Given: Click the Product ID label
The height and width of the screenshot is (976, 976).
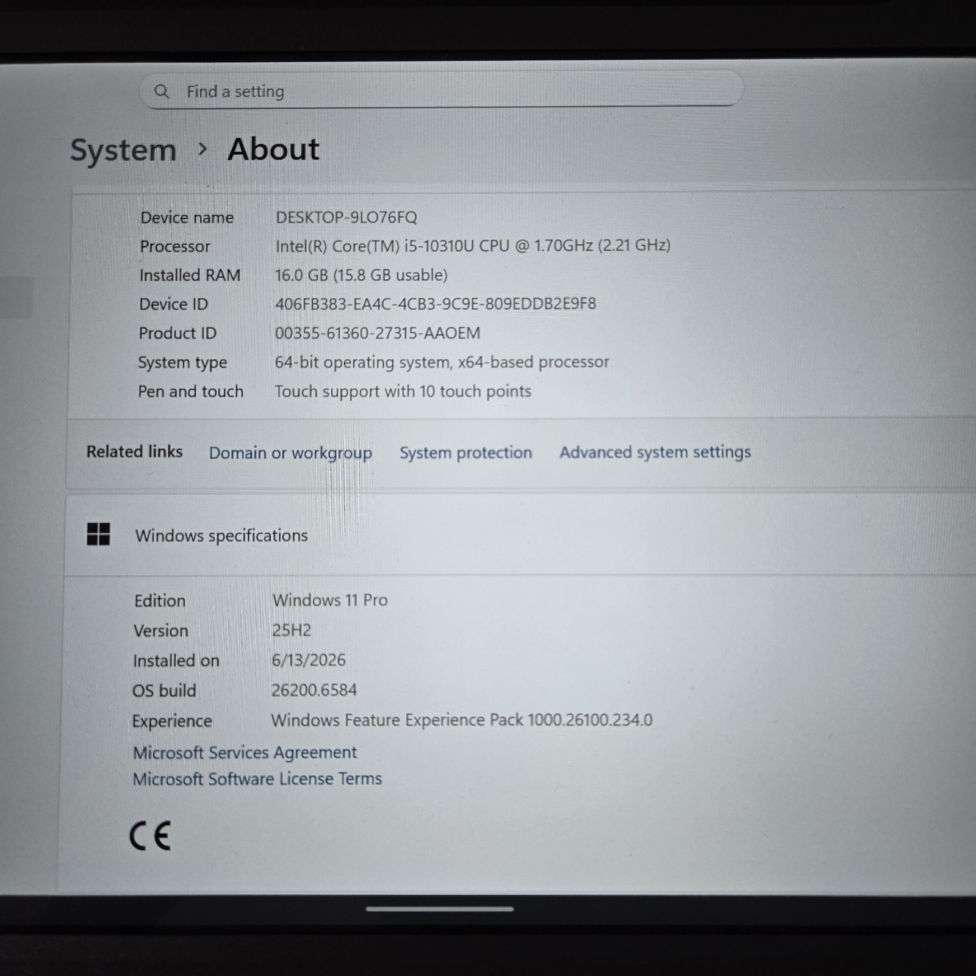Looking at the screenshot, I should pos(178,334).
